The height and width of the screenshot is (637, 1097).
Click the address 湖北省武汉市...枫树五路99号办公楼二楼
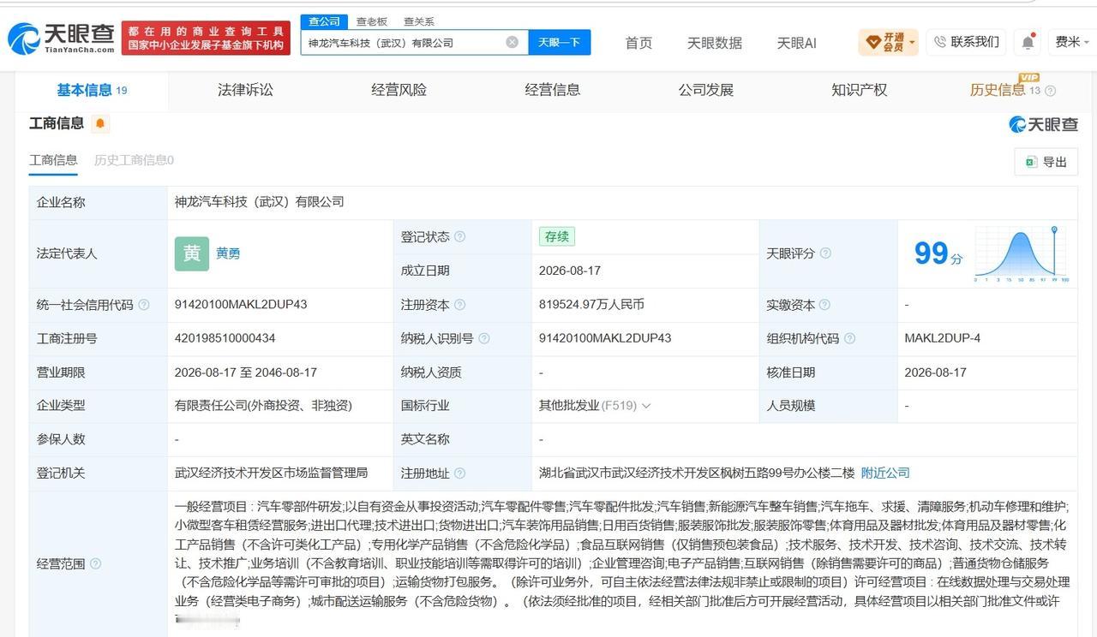point(697,473)
